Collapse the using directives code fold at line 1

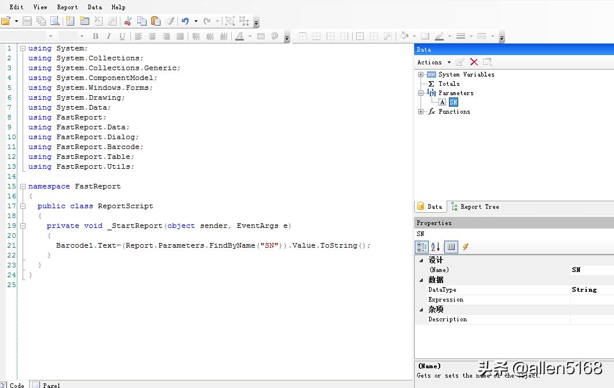click(23, 48)
